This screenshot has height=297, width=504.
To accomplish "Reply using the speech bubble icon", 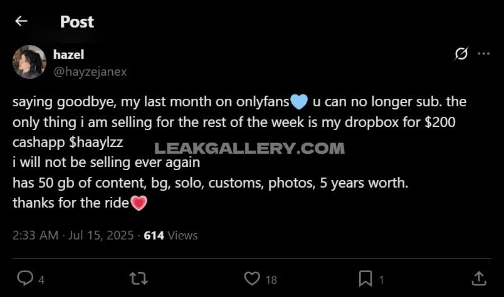I will pos(24,278).
